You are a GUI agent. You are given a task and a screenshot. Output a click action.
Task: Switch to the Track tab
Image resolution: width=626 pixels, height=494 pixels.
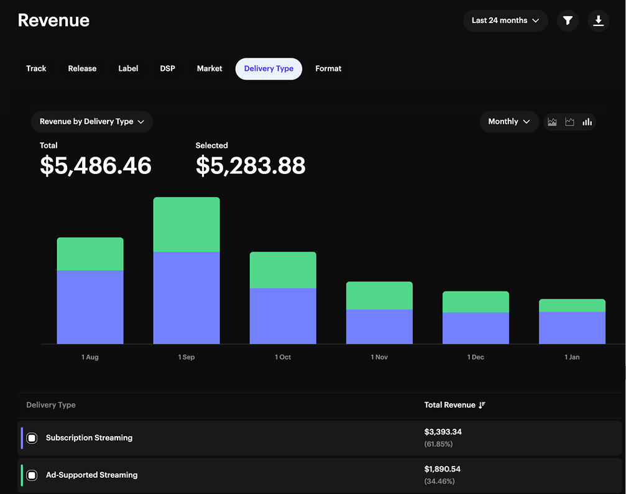(x=36, y=69)
